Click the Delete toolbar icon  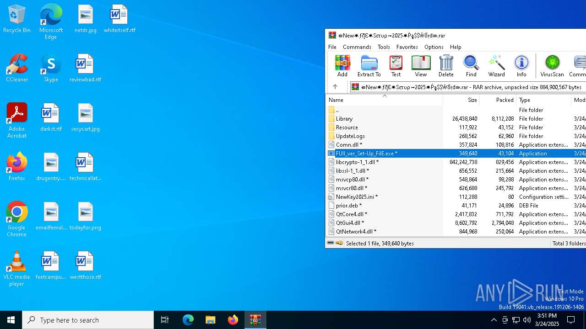click(446, 66)
